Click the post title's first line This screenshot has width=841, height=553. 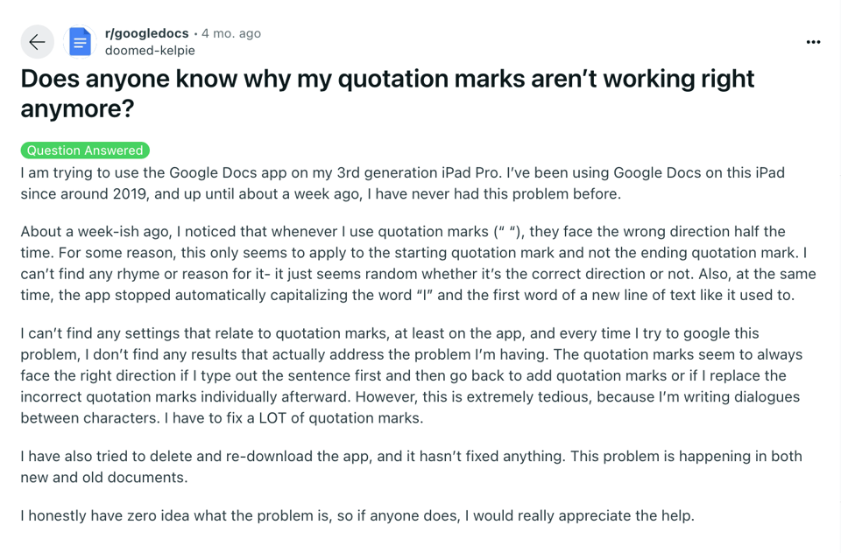pos(387,79)
